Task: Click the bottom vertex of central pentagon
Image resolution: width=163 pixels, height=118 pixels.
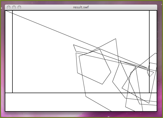Action: [102, 84]
